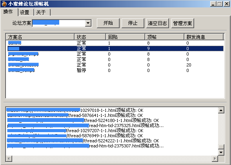Click the 群发消息 column header
231x165 pixels.
coord(204,37)
